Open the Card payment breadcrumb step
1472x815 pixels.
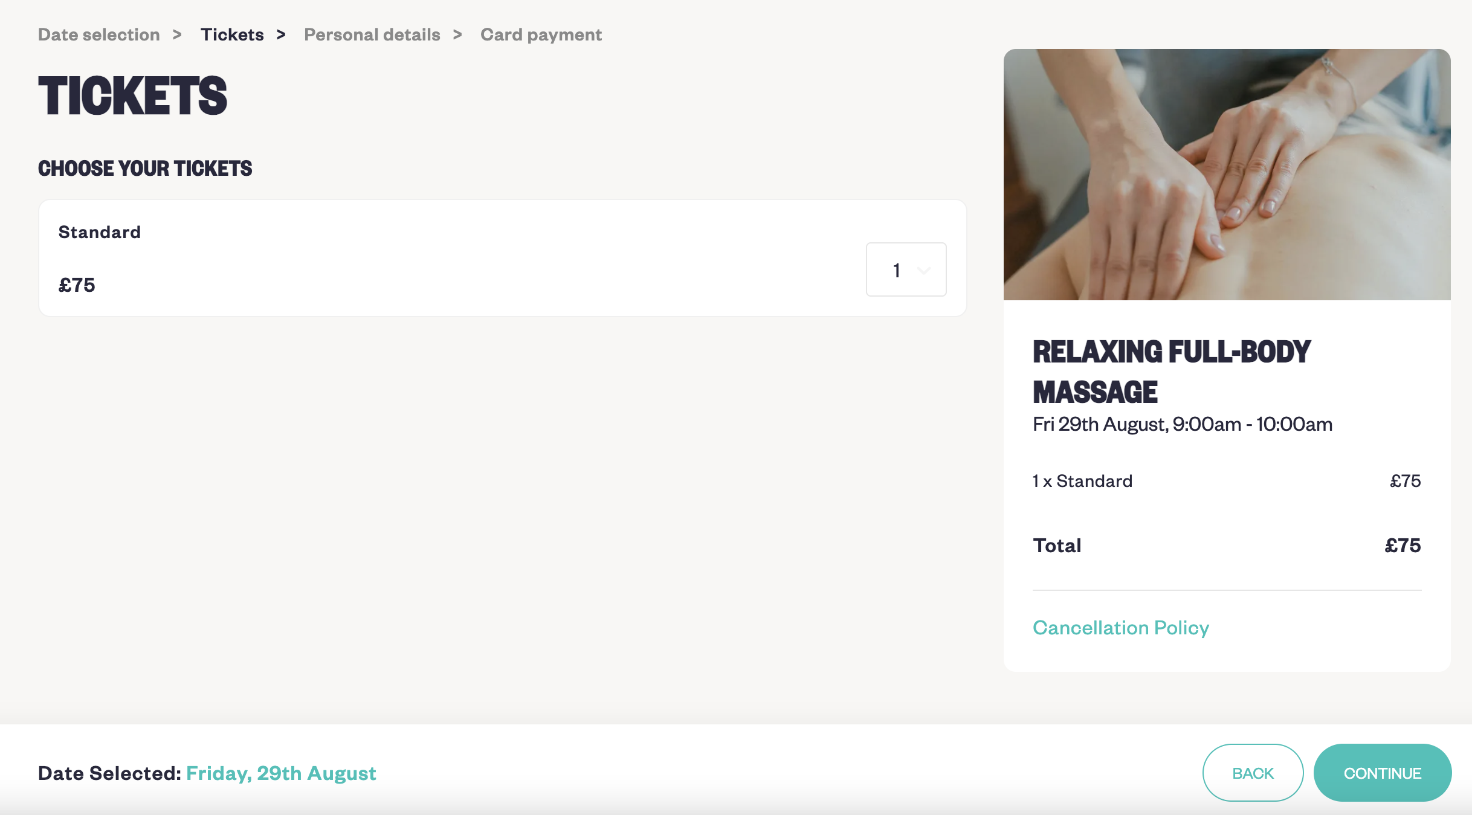[541, 34]
